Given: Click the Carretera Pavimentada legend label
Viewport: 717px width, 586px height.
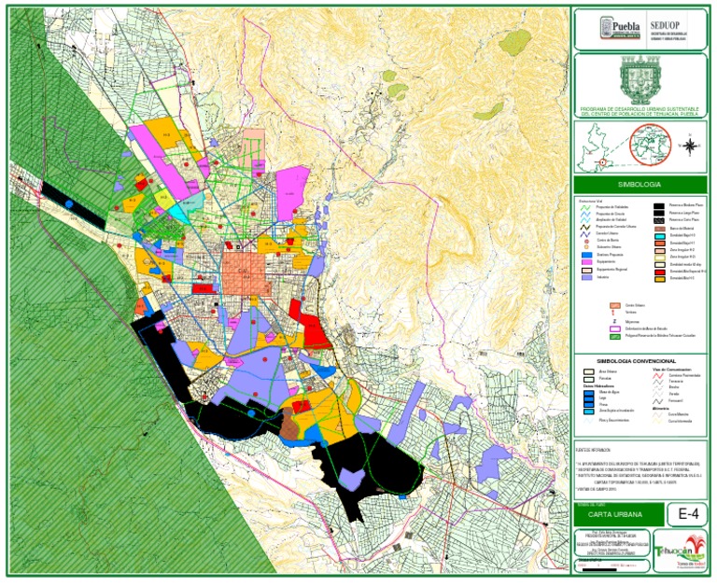Looking at the screenshot, I should coord(684,375).
